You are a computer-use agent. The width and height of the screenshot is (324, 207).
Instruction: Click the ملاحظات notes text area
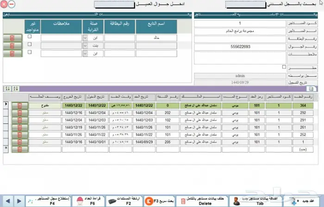[x=240, y=58]
